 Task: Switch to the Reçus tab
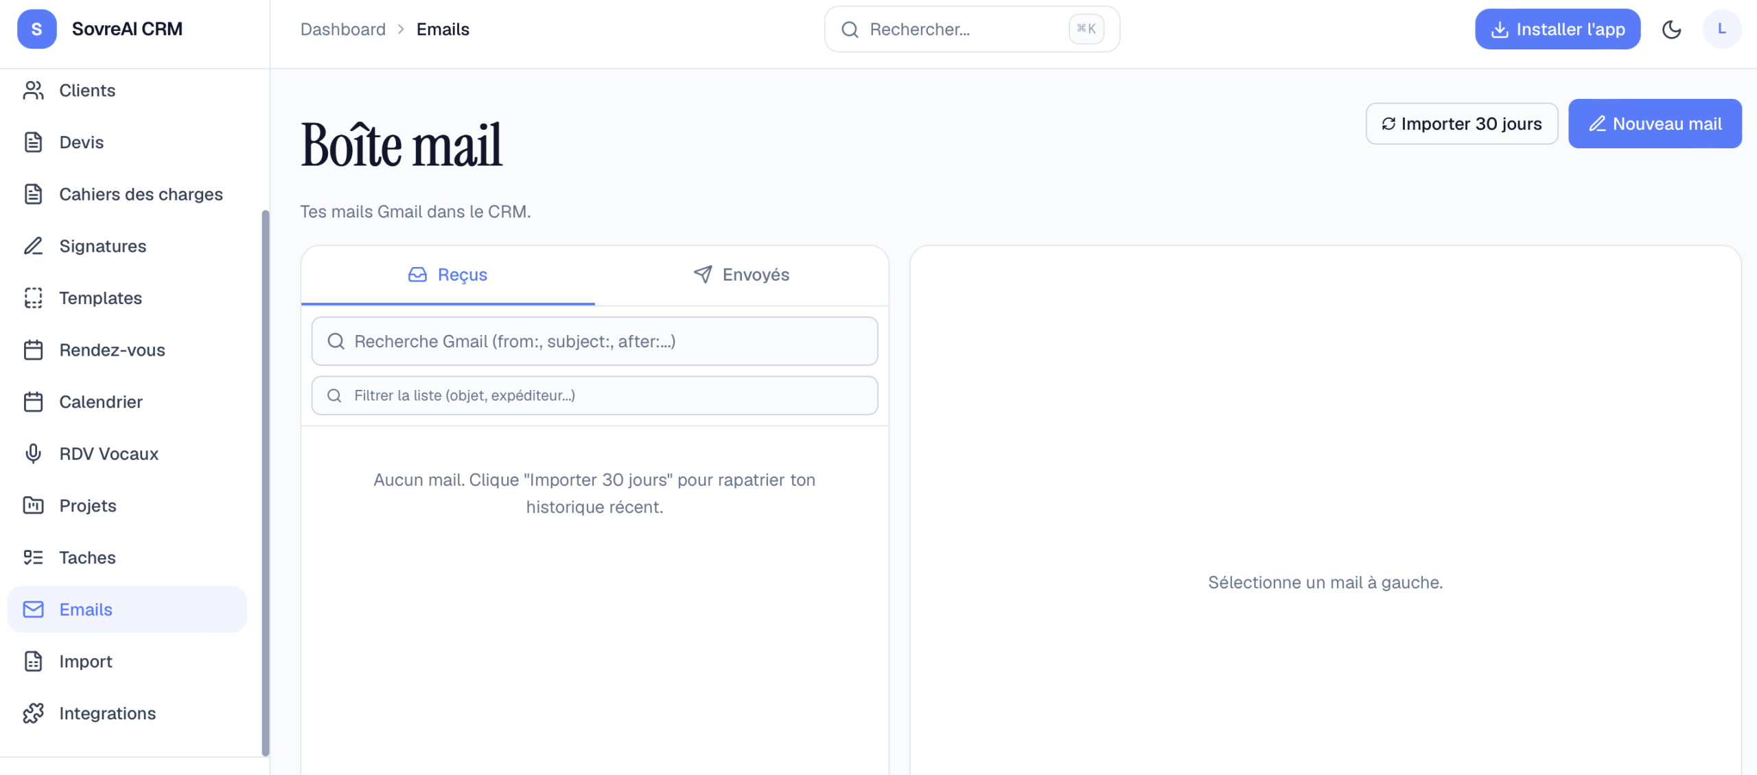coord(447,275)
